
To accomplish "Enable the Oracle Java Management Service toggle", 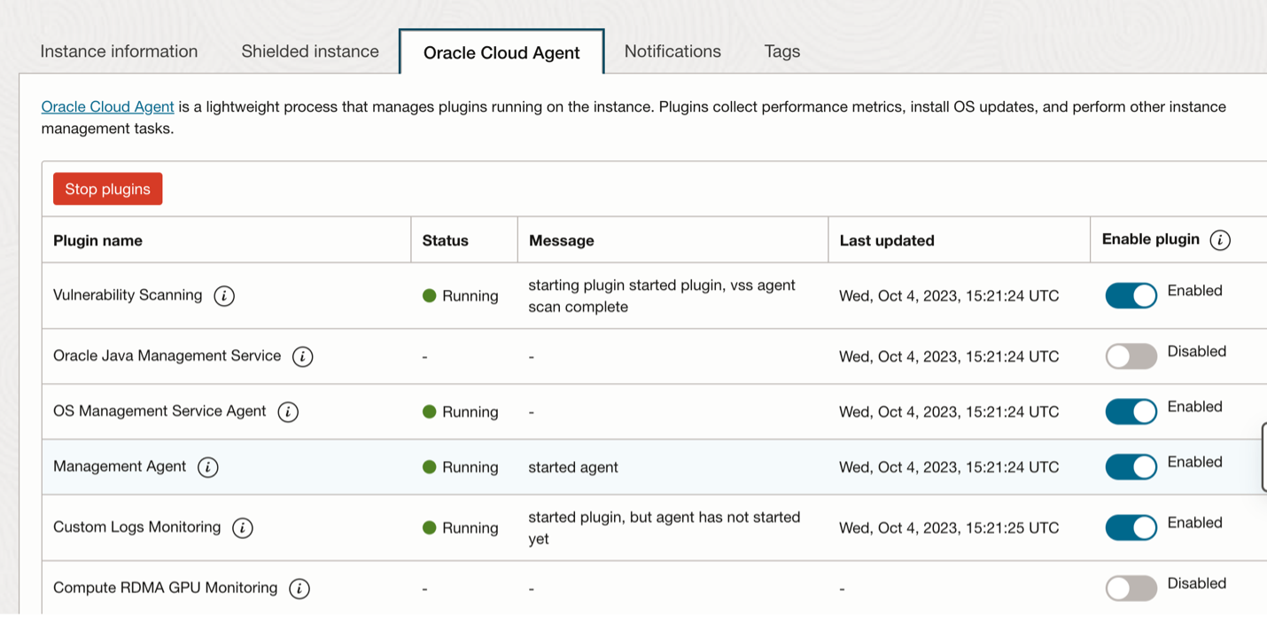I will [x=1131, y=356].
